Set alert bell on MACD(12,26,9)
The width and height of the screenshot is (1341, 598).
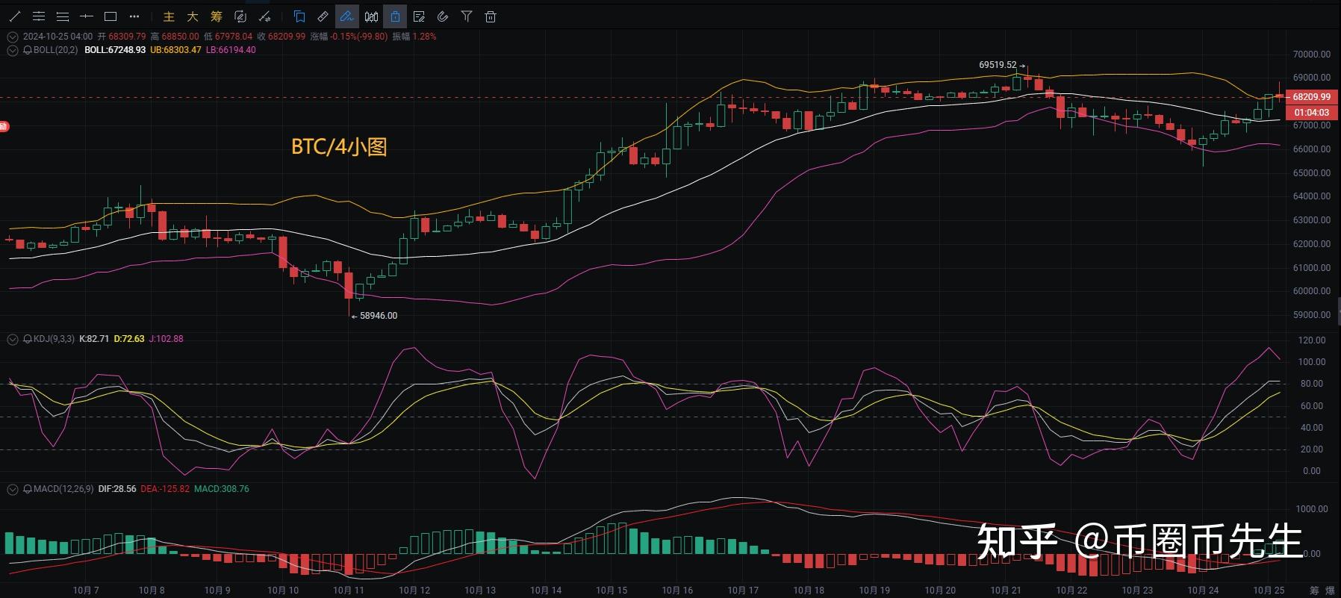[28, 489]
